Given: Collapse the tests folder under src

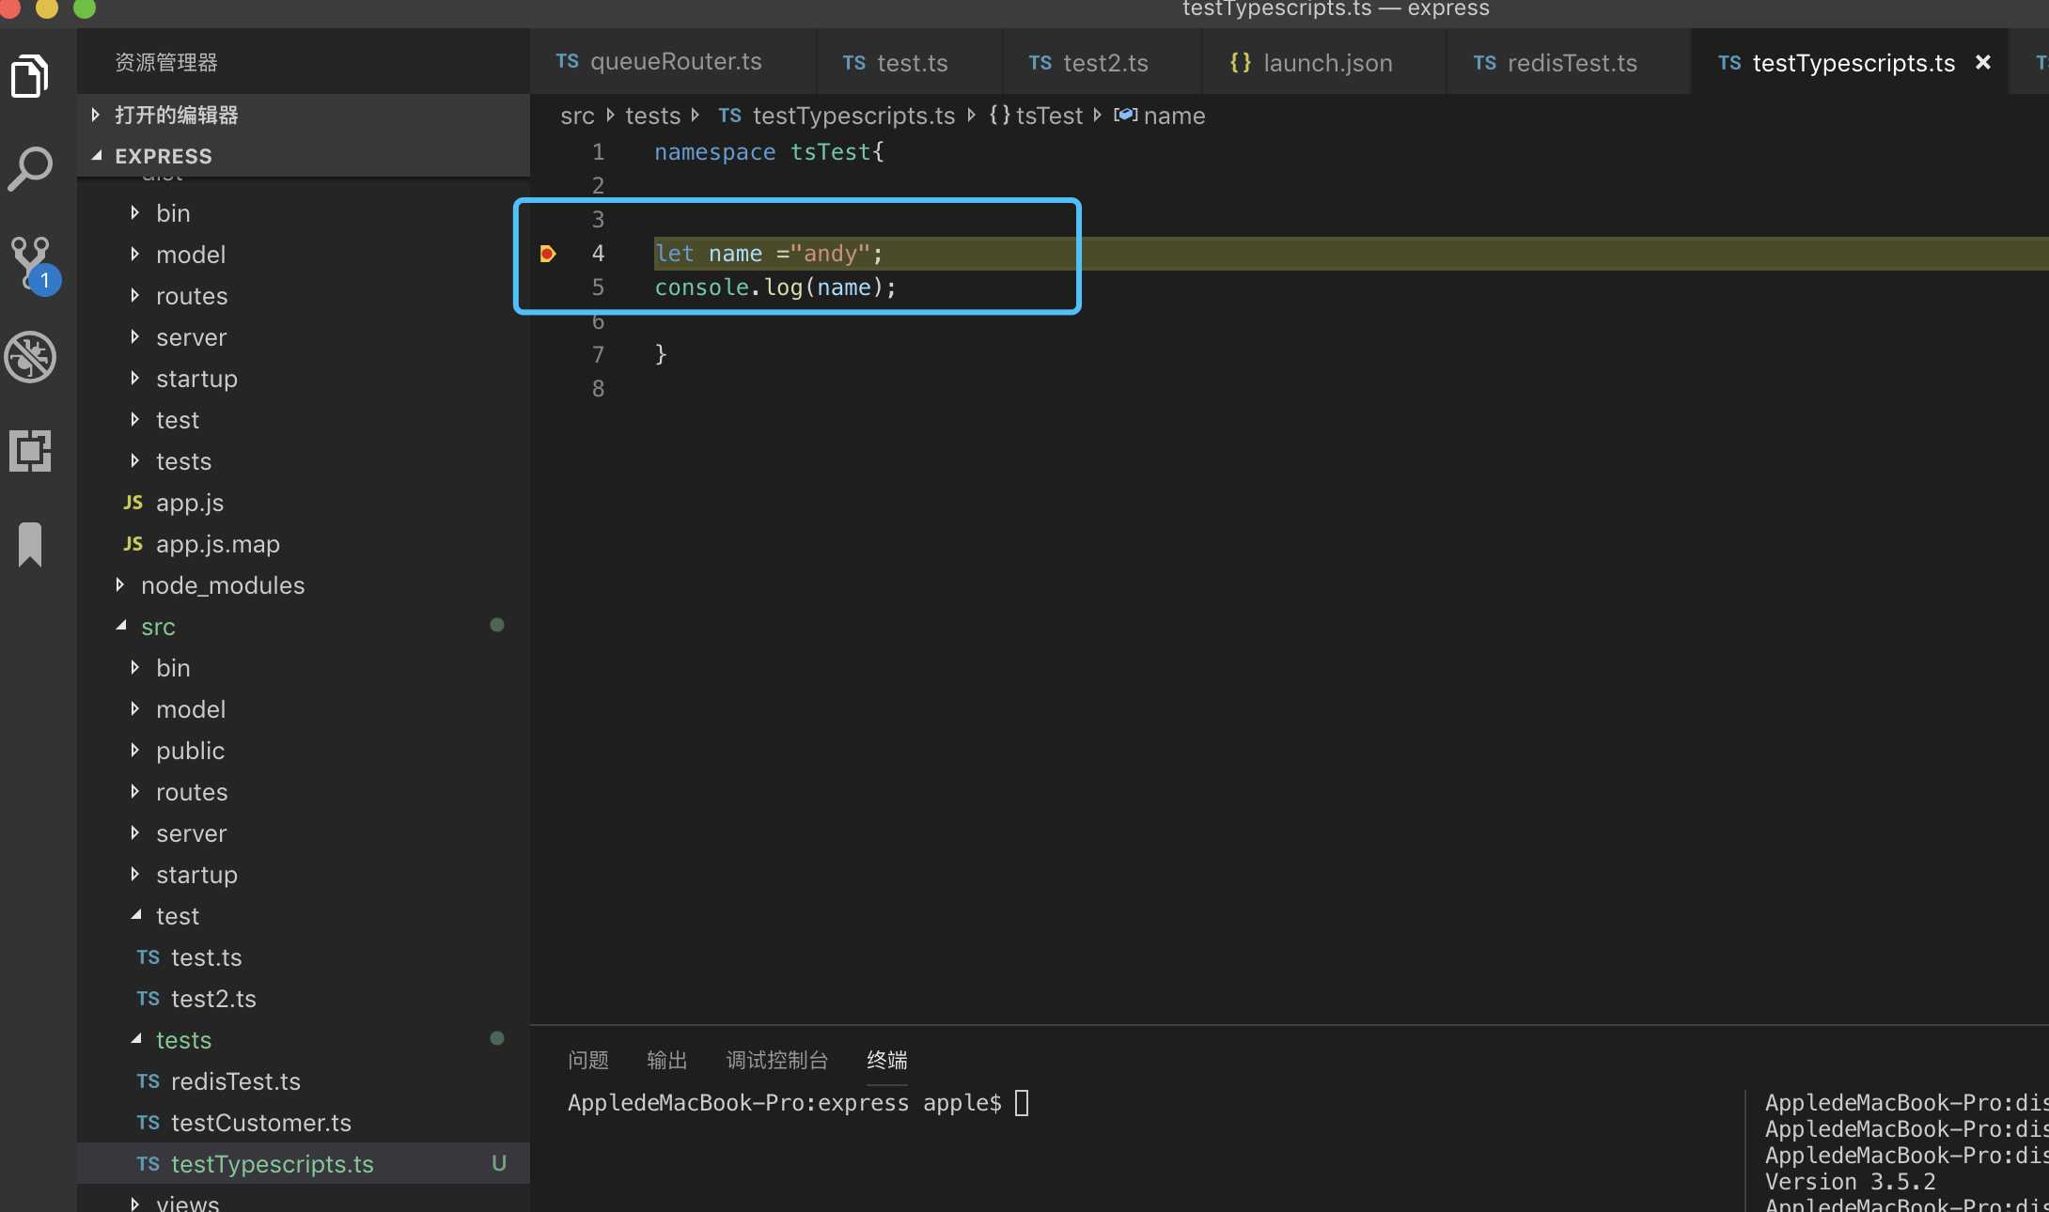Looking at the screenshot, I should pyautogui.click(x=304, y=1040).
